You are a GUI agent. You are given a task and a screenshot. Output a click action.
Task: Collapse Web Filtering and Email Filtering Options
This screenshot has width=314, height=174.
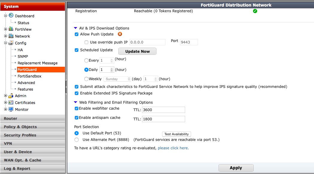(x=76, y=102)
